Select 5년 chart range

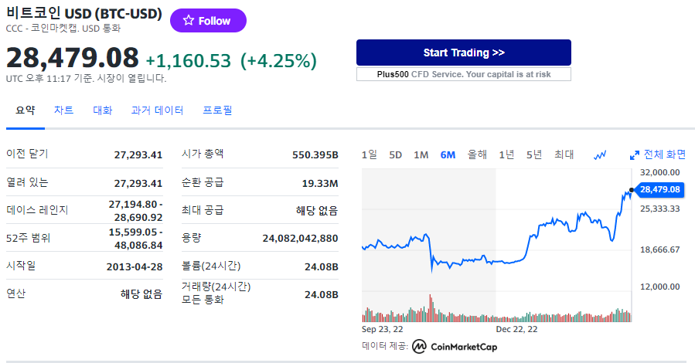pyautogui.click(x=534, y=154)
